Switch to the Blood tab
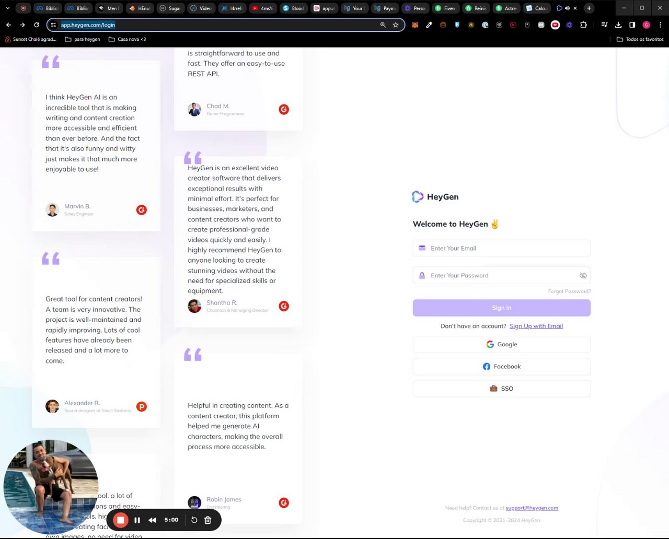 (x=293, y=8)
